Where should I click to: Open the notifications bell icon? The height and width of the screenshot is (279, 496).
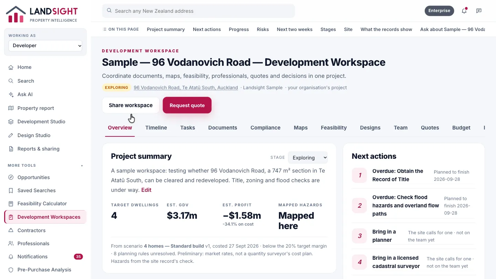pyautogui.click(x=464, y=11)
